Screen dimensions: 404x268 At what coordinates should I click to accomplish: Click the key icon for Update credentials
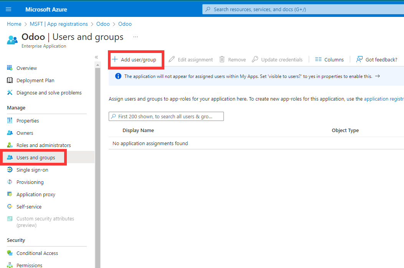point(255,59)
